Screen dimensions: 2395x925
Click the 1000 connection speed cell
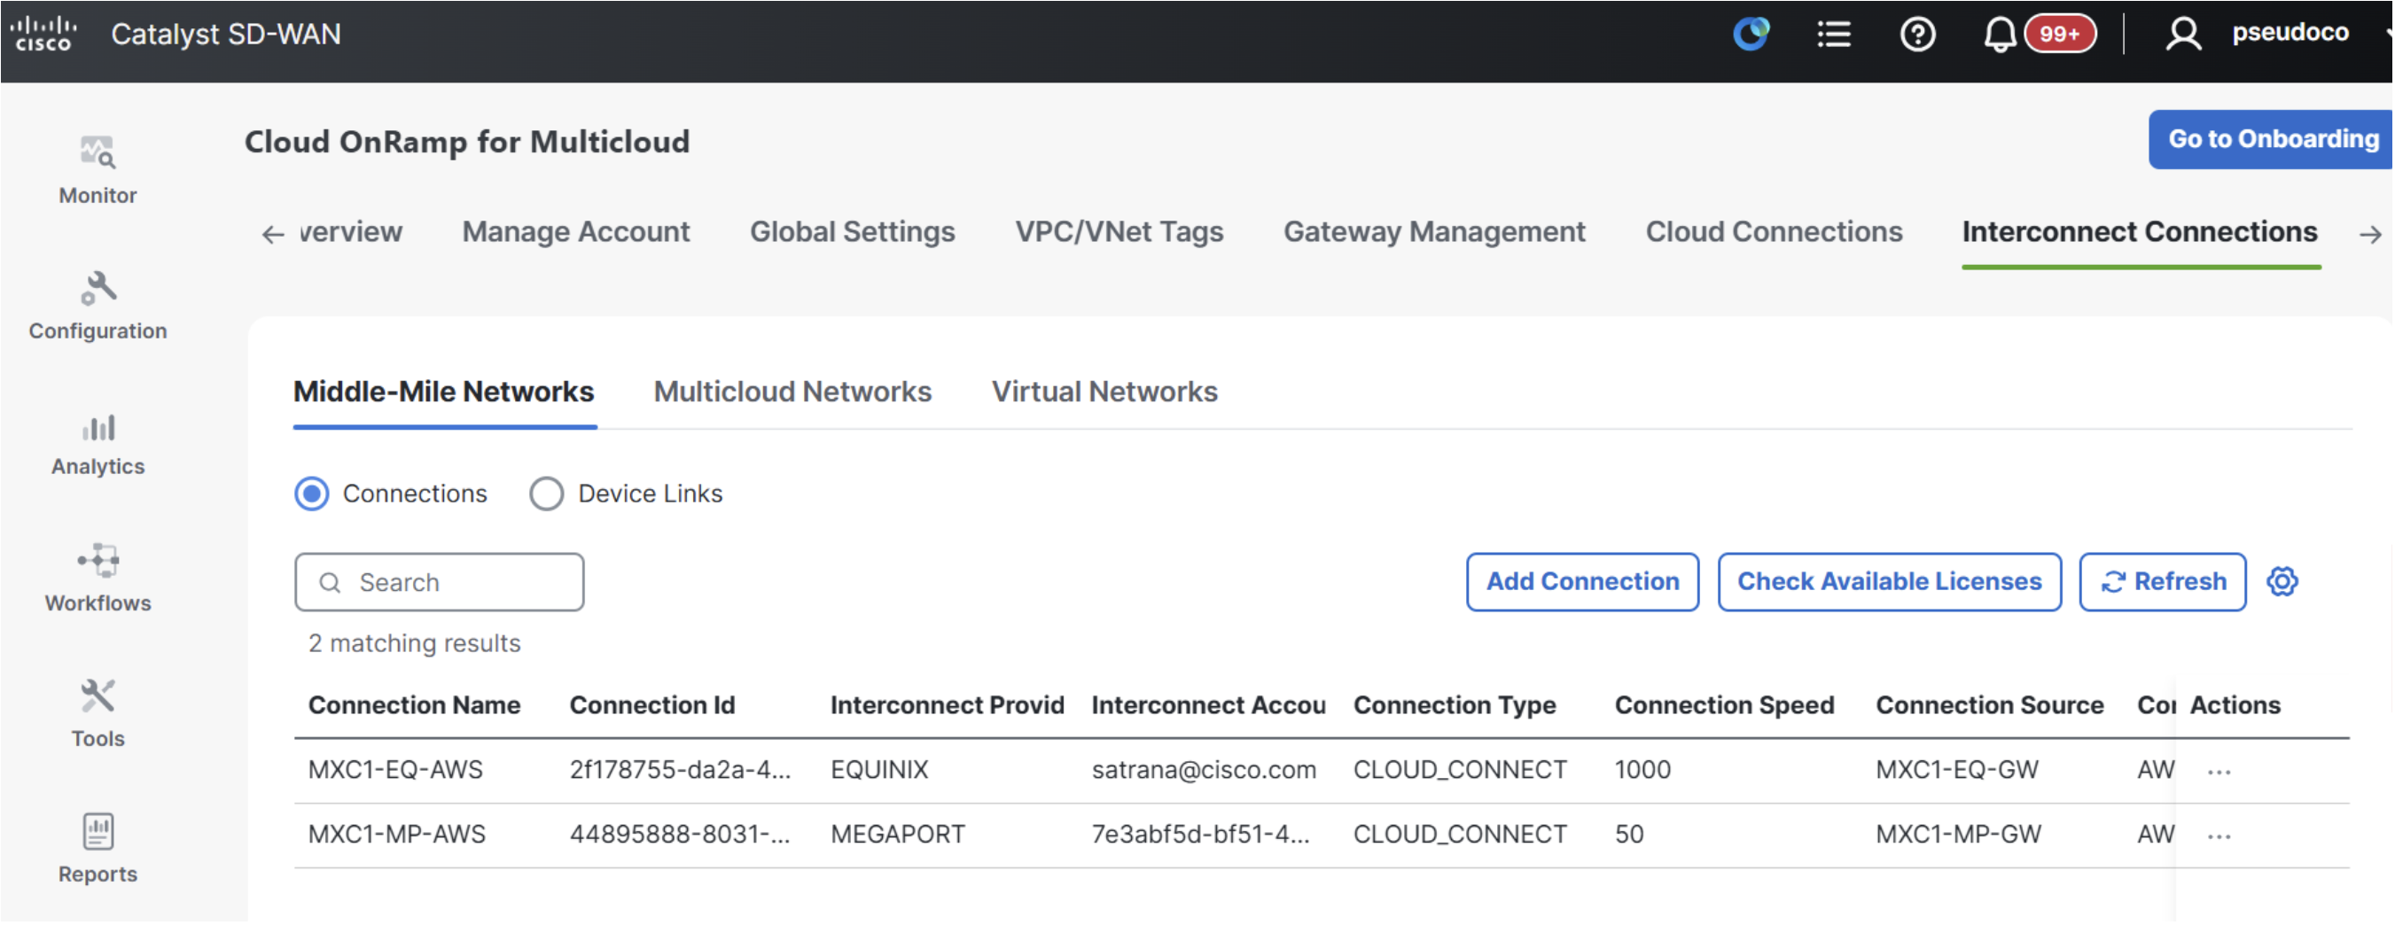point(1642,772)
